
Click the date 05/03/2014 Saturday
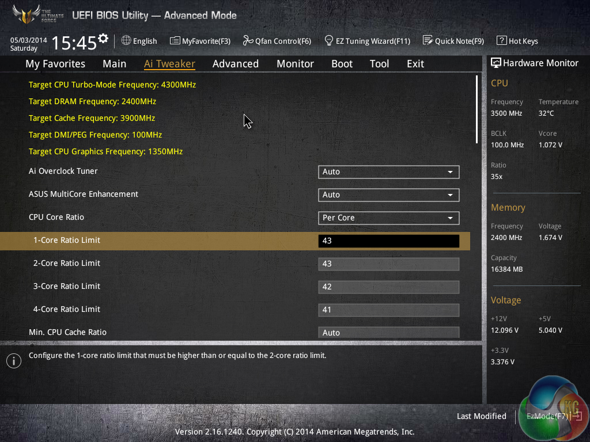point(28,44)
